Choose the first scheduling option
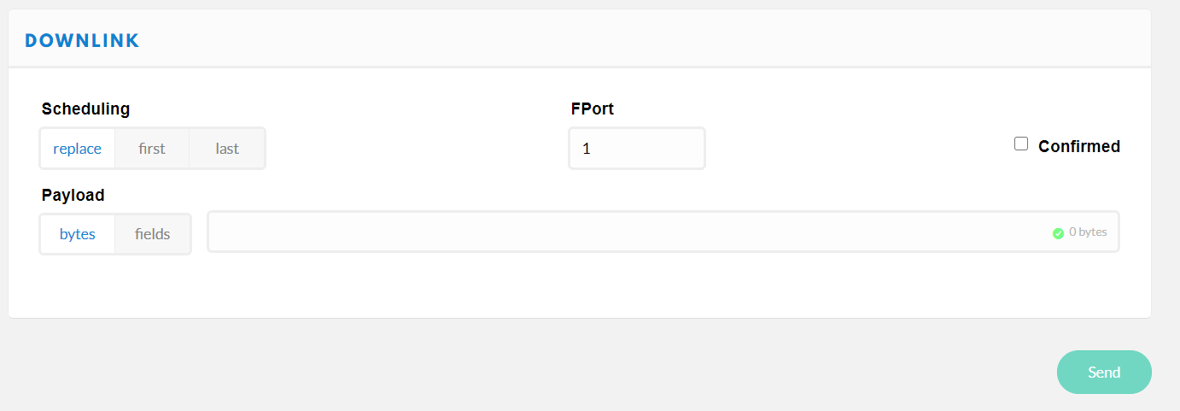1180x411 pixels. [152, 149]
